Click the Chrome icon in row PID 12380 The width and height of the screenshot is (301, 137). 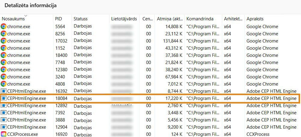coord(3,70)
